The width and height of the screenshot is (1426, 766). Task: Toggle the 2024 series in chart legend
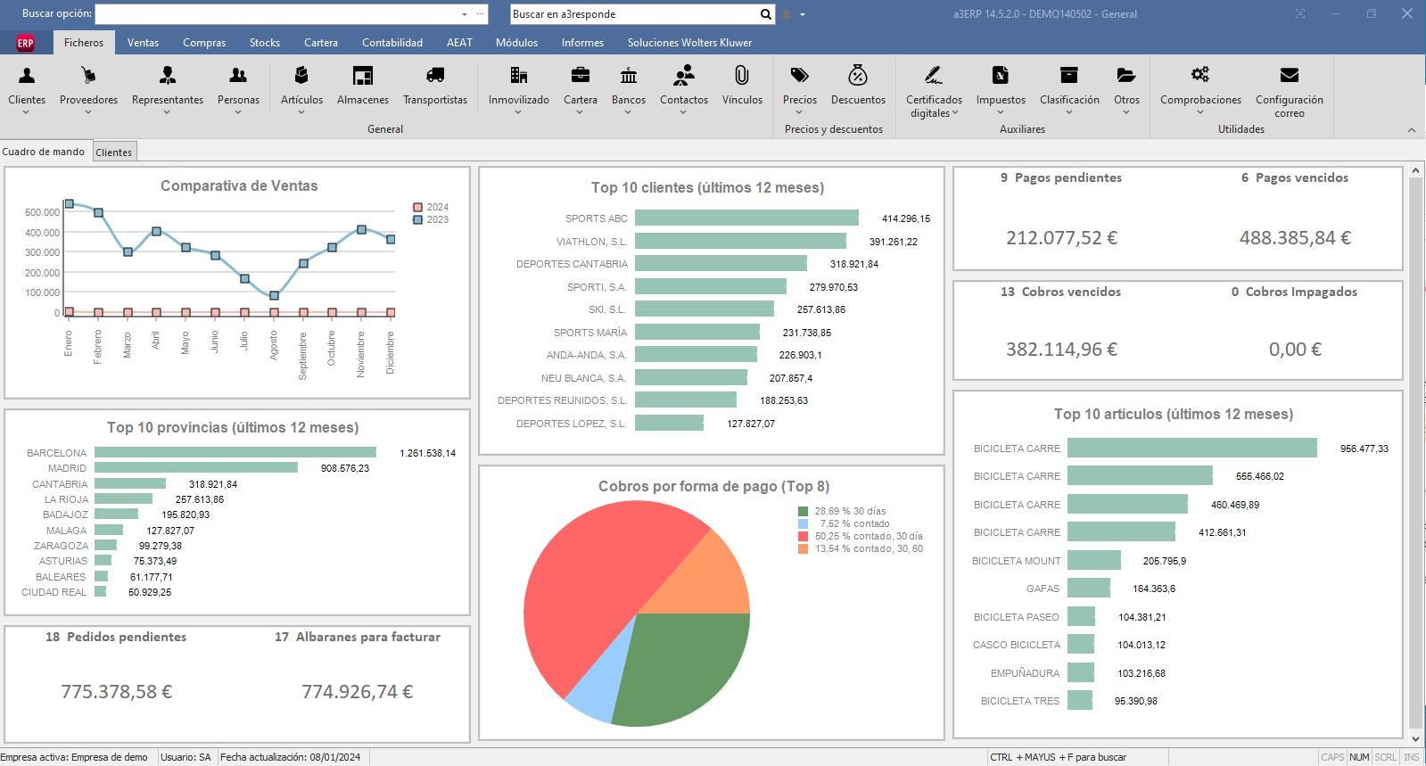click(417, 207)
